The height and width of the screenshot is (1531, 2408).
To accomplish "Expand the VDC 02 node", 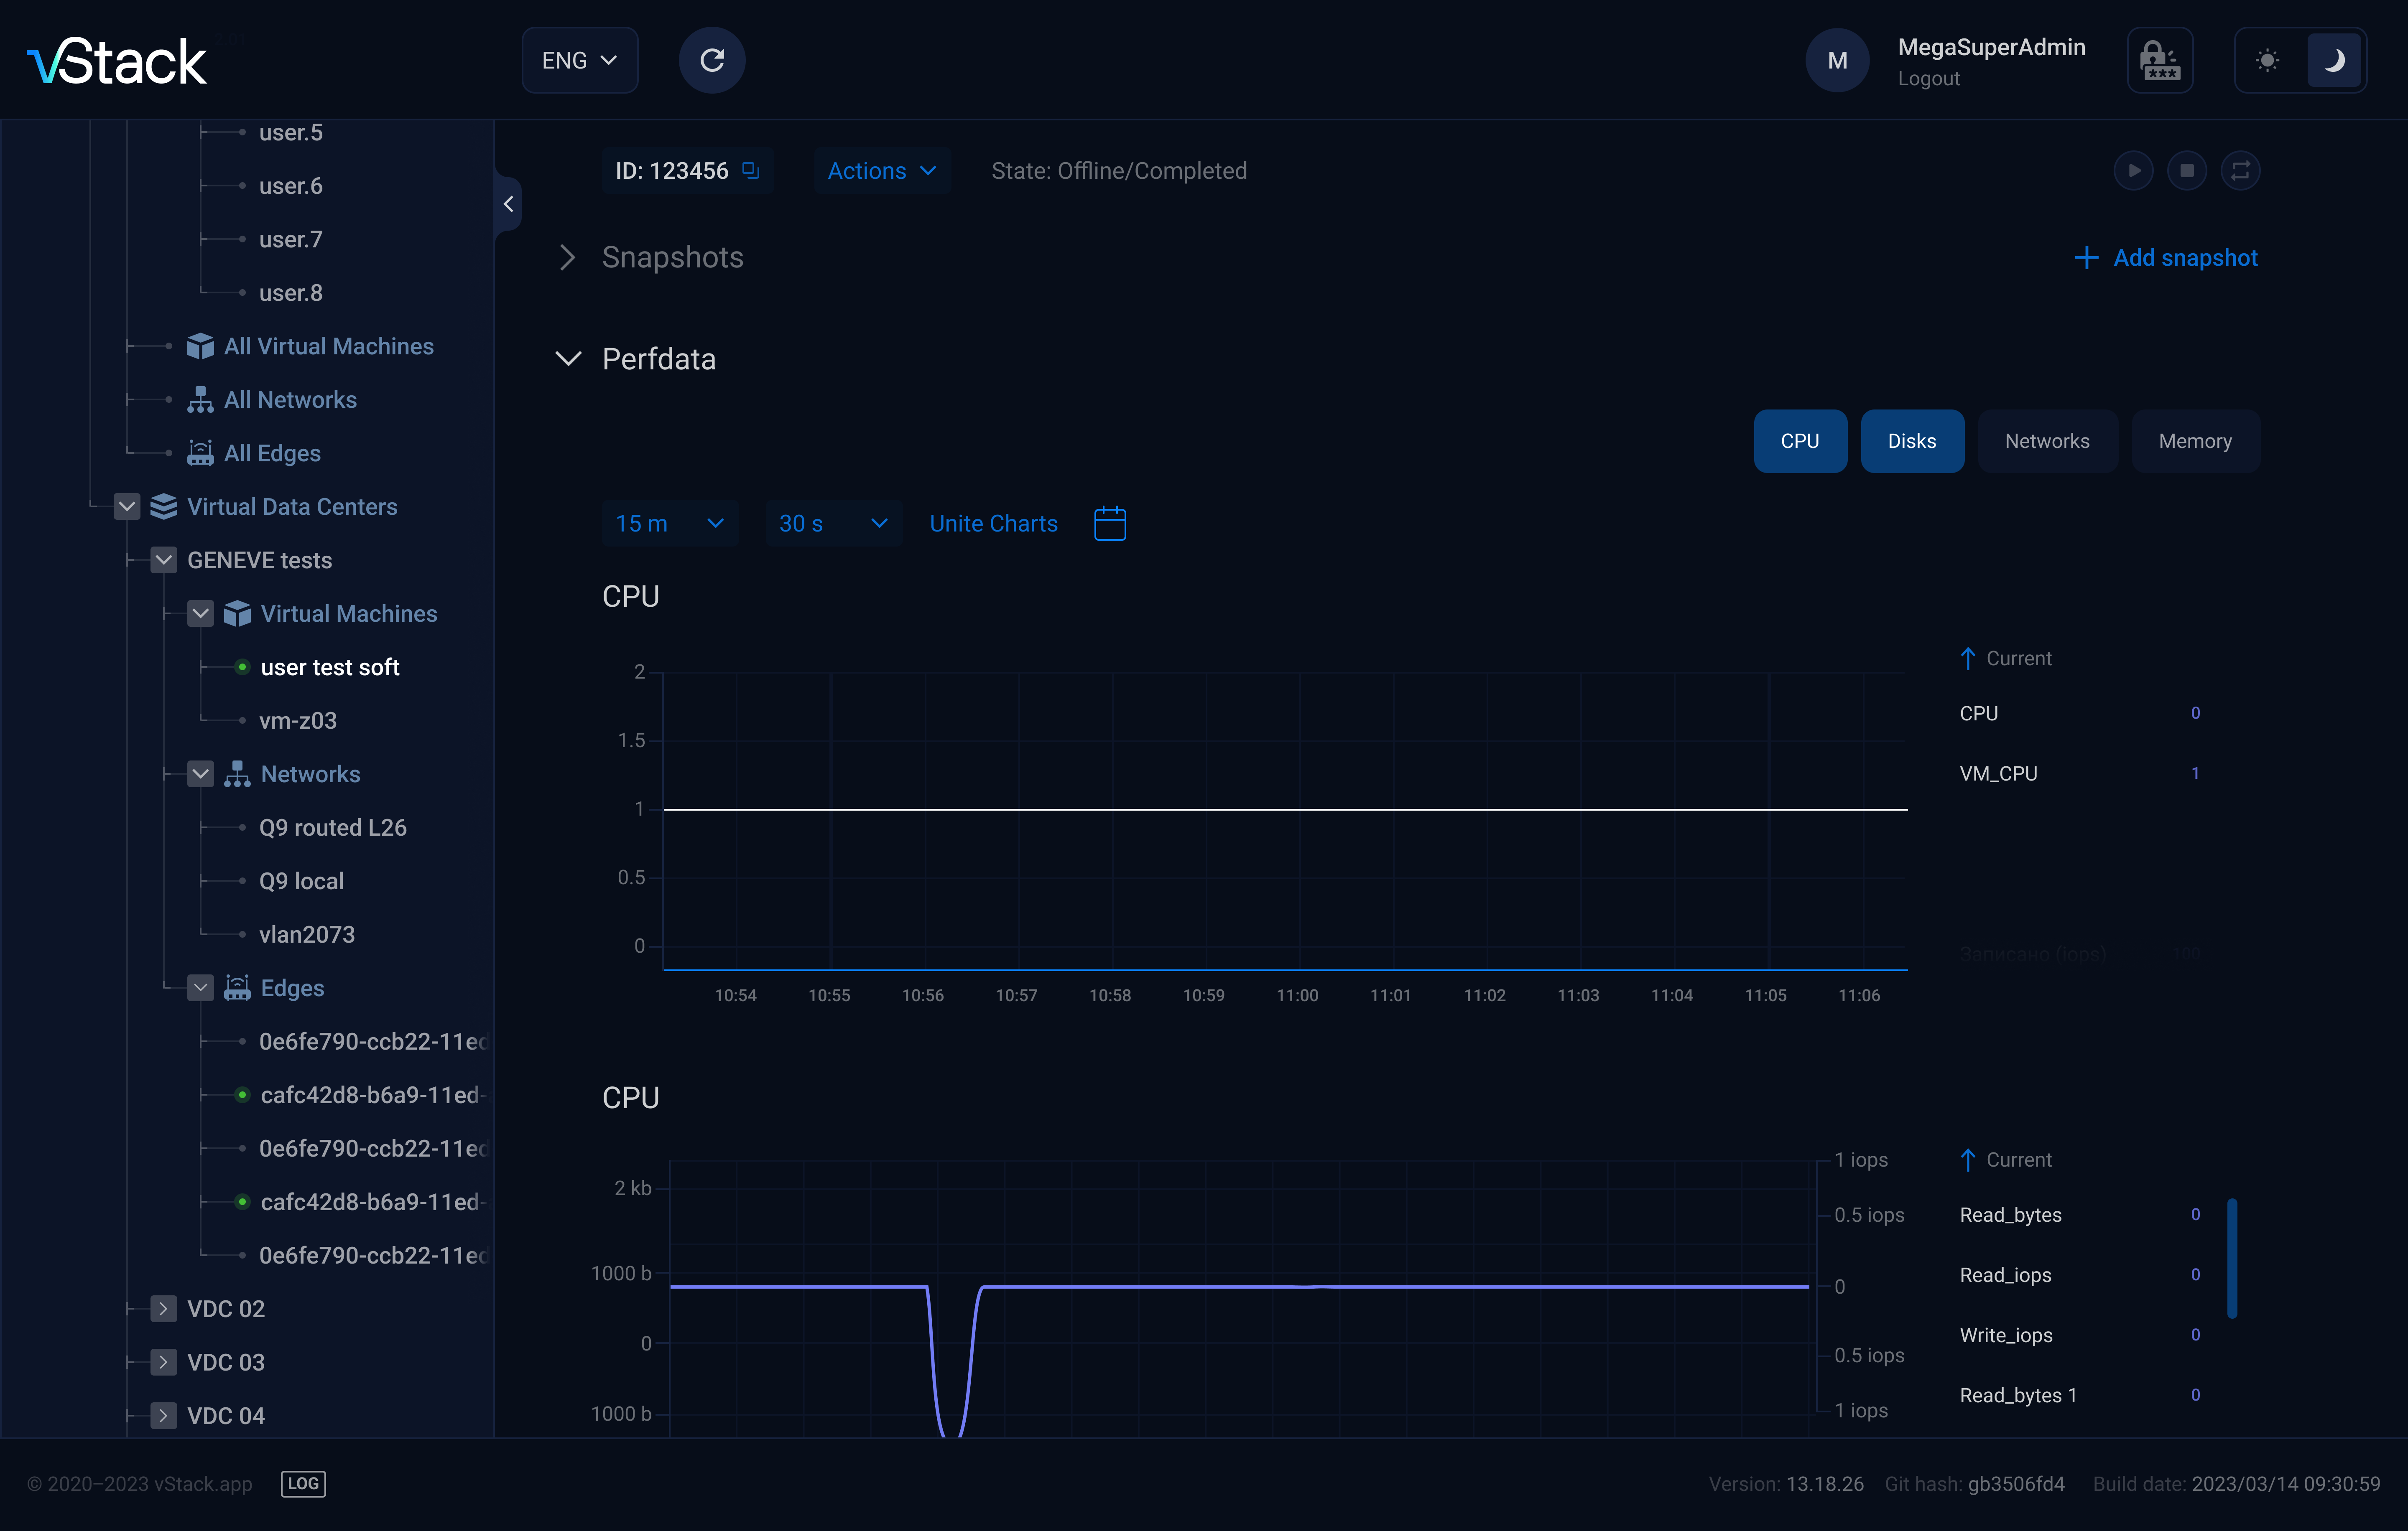I will point(164,1308).
